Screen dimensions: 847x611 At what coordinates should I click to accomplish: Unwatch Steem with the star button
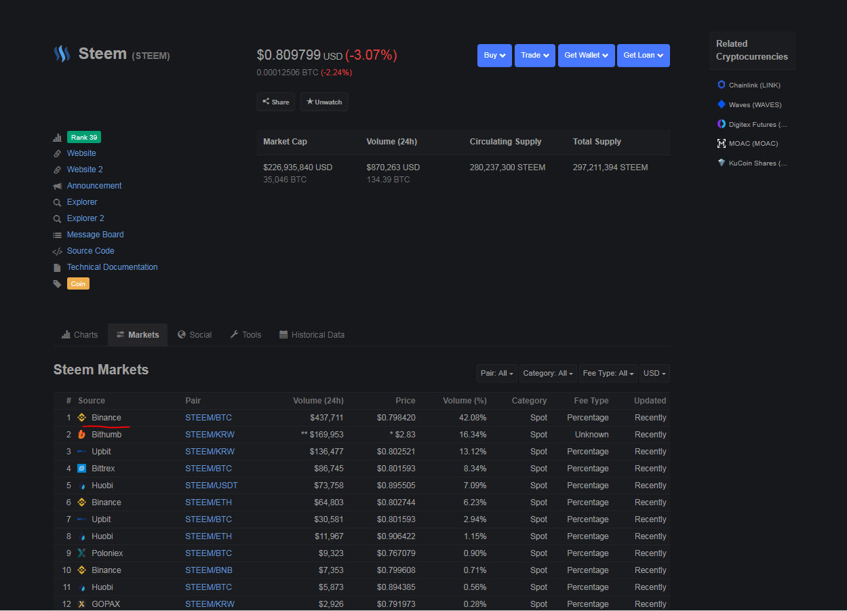(x=324, y=102)
